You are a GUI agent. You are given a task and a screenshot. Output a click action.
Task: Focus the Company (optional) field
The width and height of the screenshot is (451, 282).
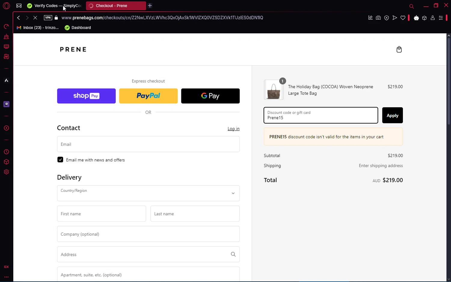coord(148,234)
